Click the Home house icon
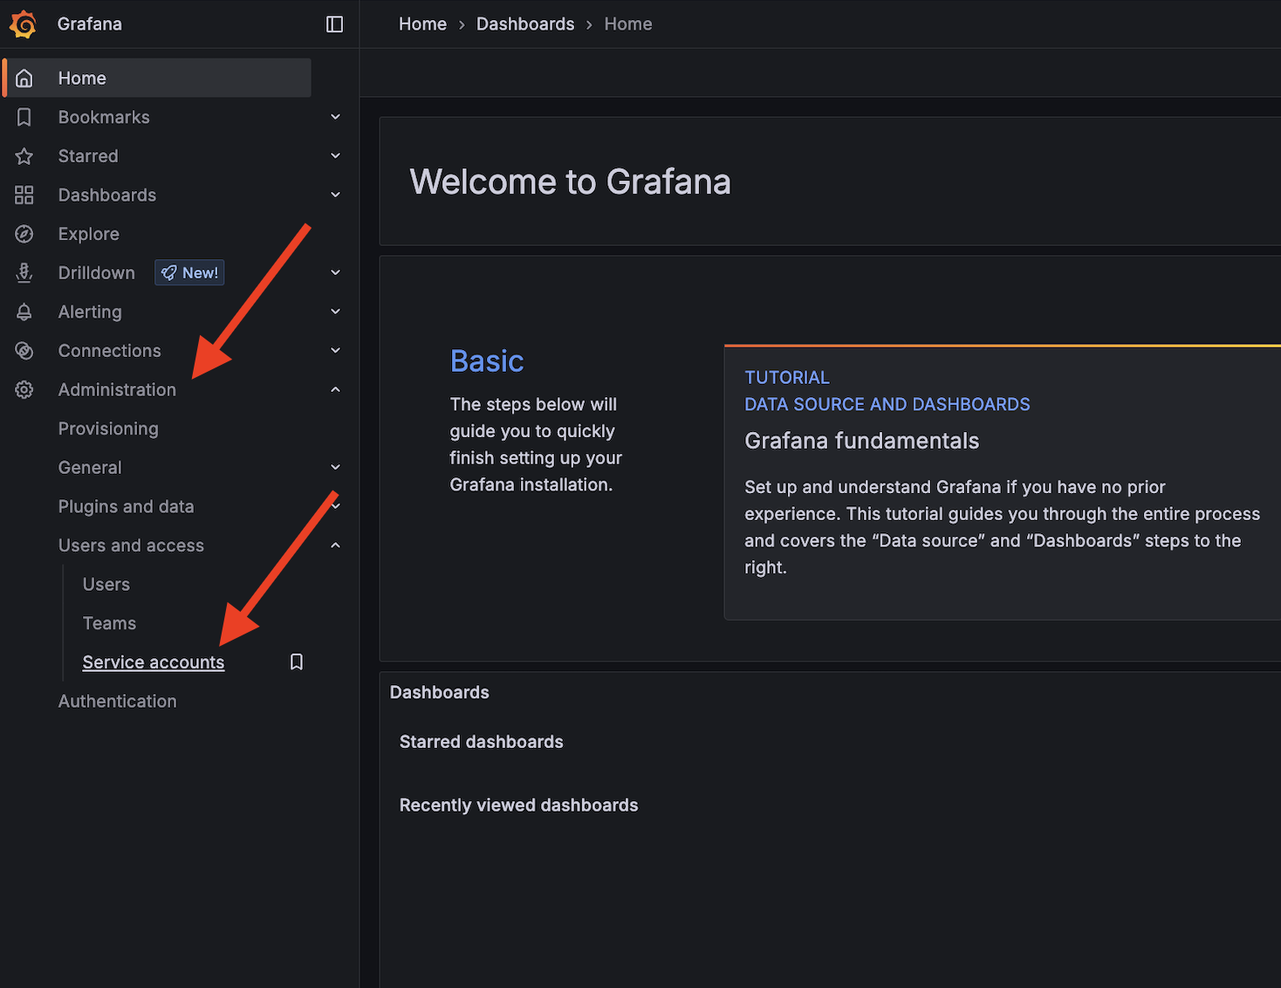Screen dimensions: 1281x988 point(24,79)
